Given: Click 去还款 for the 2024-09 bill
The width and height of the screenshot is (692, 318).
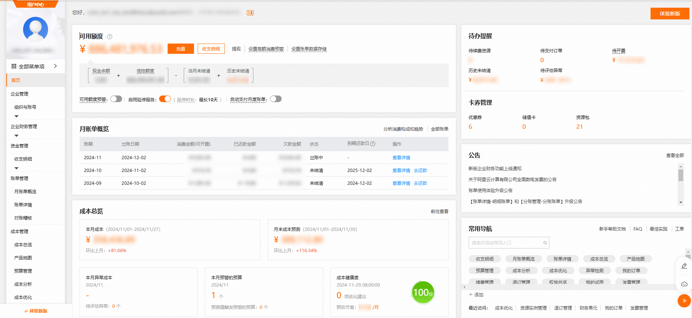Looking at the screenshot, I should tap(420, 183).
